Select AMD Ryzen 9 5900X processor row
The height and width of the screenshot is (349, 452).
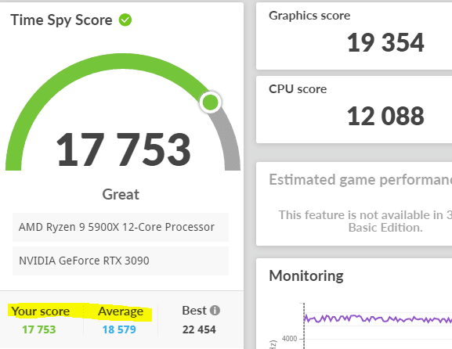coord(121,227)
